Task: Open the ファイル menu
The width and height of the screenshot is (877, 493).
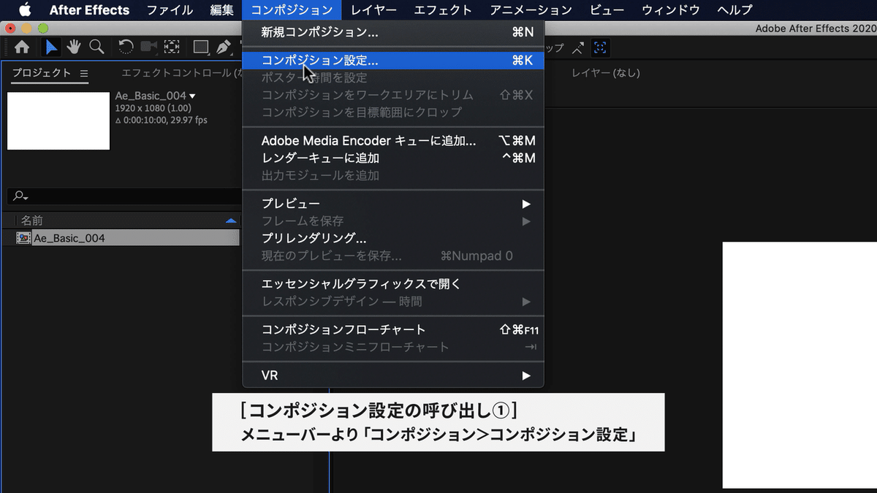Action: coord(170,10)
